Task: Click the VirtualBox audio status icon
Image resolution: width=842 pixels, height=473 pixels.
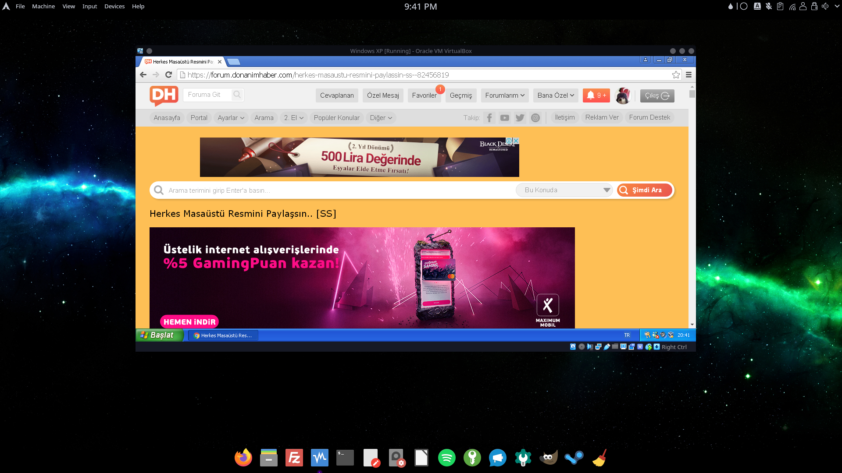Action: pos(590,347)
